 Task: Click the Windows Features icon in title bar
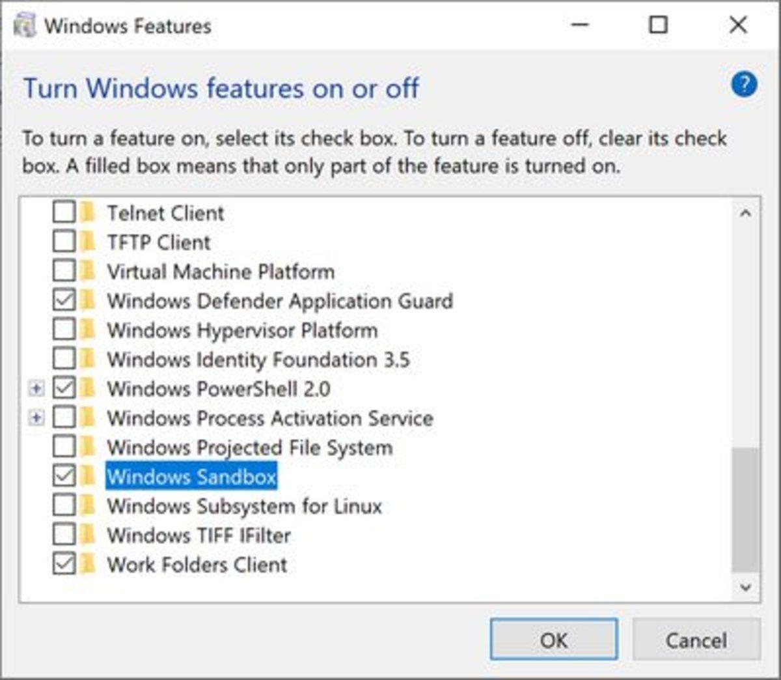pyautogui.click(x=25, y=25)
